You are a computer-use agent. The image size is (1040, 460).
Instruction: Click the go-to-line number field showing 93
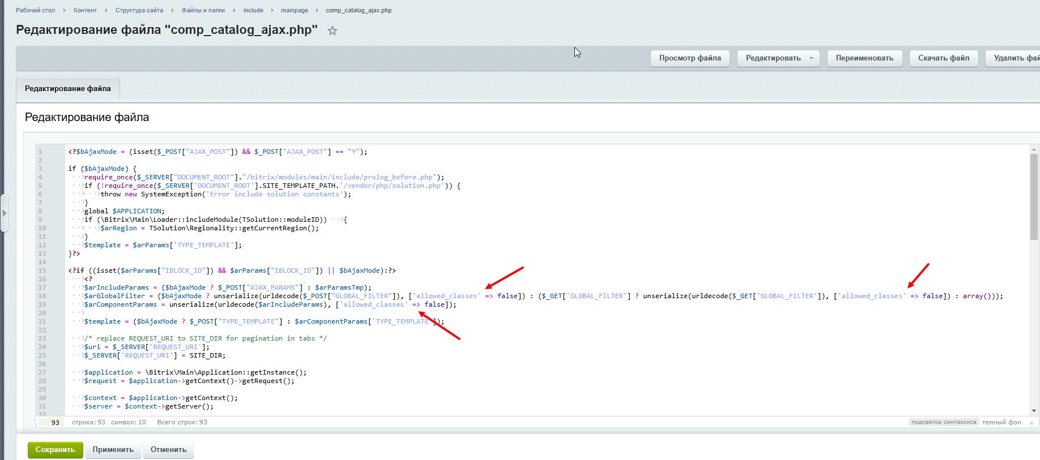(x=51, y=423)
